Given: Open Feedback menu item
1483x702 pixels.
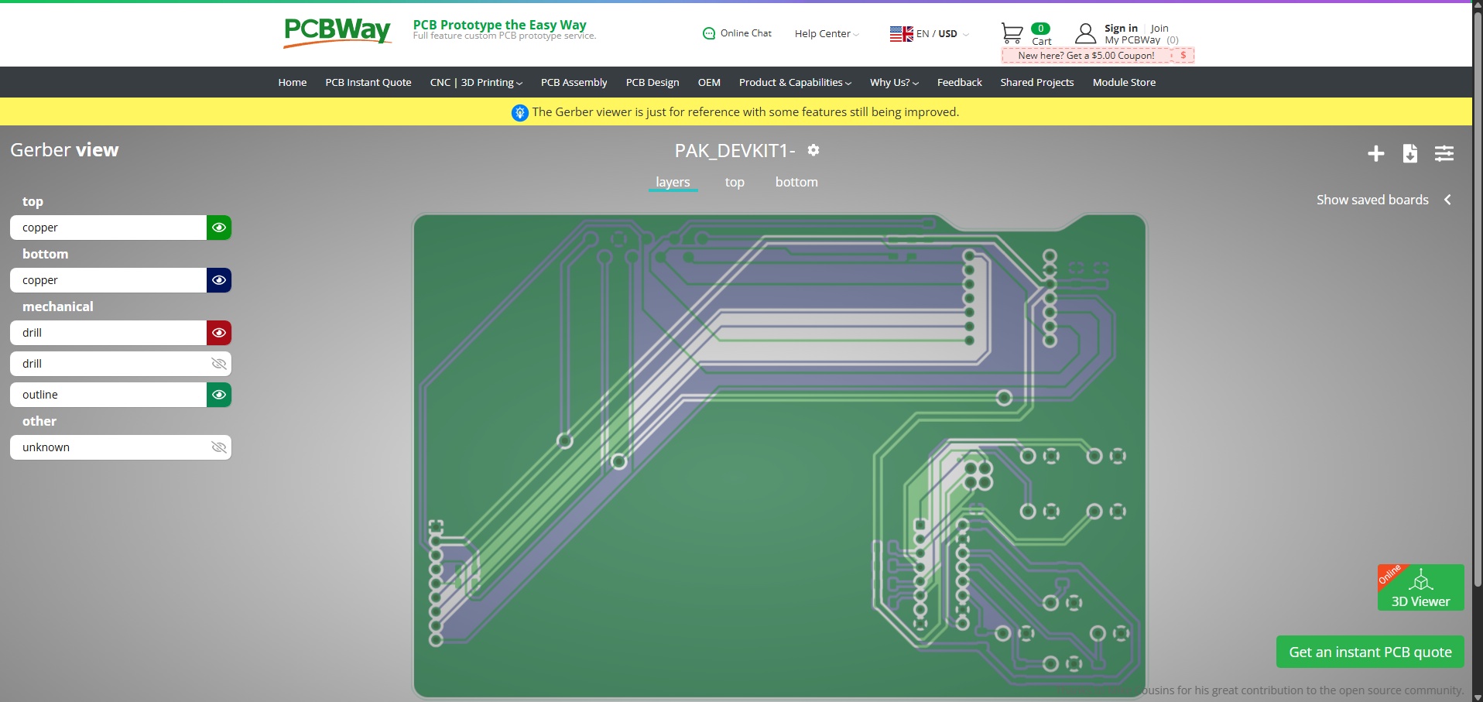Looking at the screenshot, I should pos(959,83).
